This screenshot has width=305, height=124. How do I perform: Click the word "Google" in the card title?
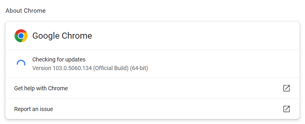46,36
